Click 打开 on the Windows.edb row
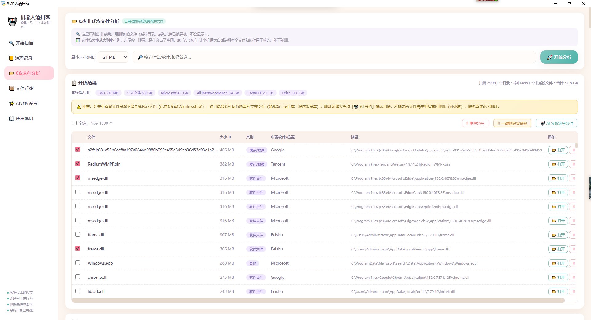The image size is (591, 320). [558, 263]
